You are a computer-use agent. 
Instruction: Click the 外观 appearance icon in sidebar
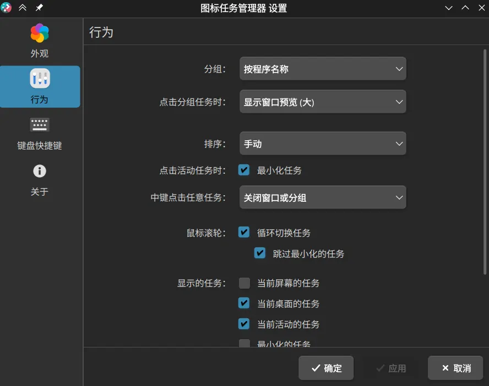(40, 34)
